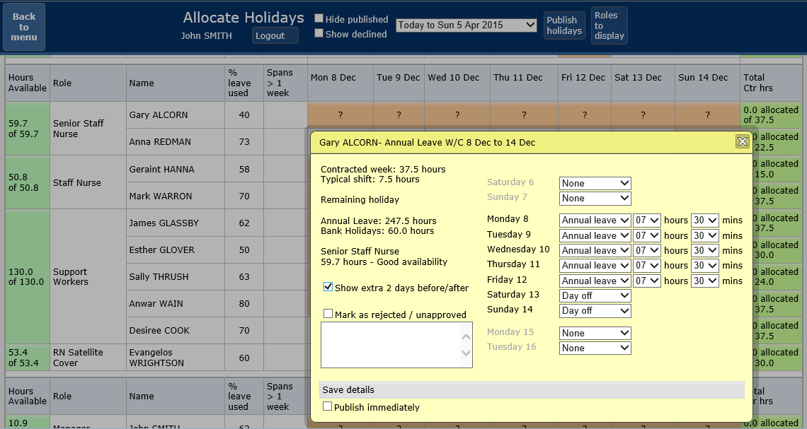Enable Publish immediately checkbox
Screen dimensions: 807x429
327,406
